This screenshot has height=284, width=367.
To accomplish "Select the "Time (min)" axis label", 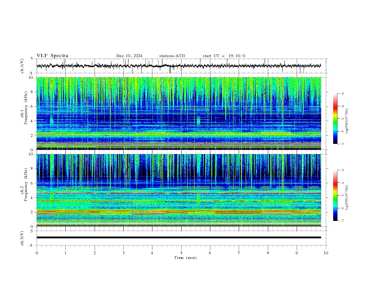I will (185, 258).
